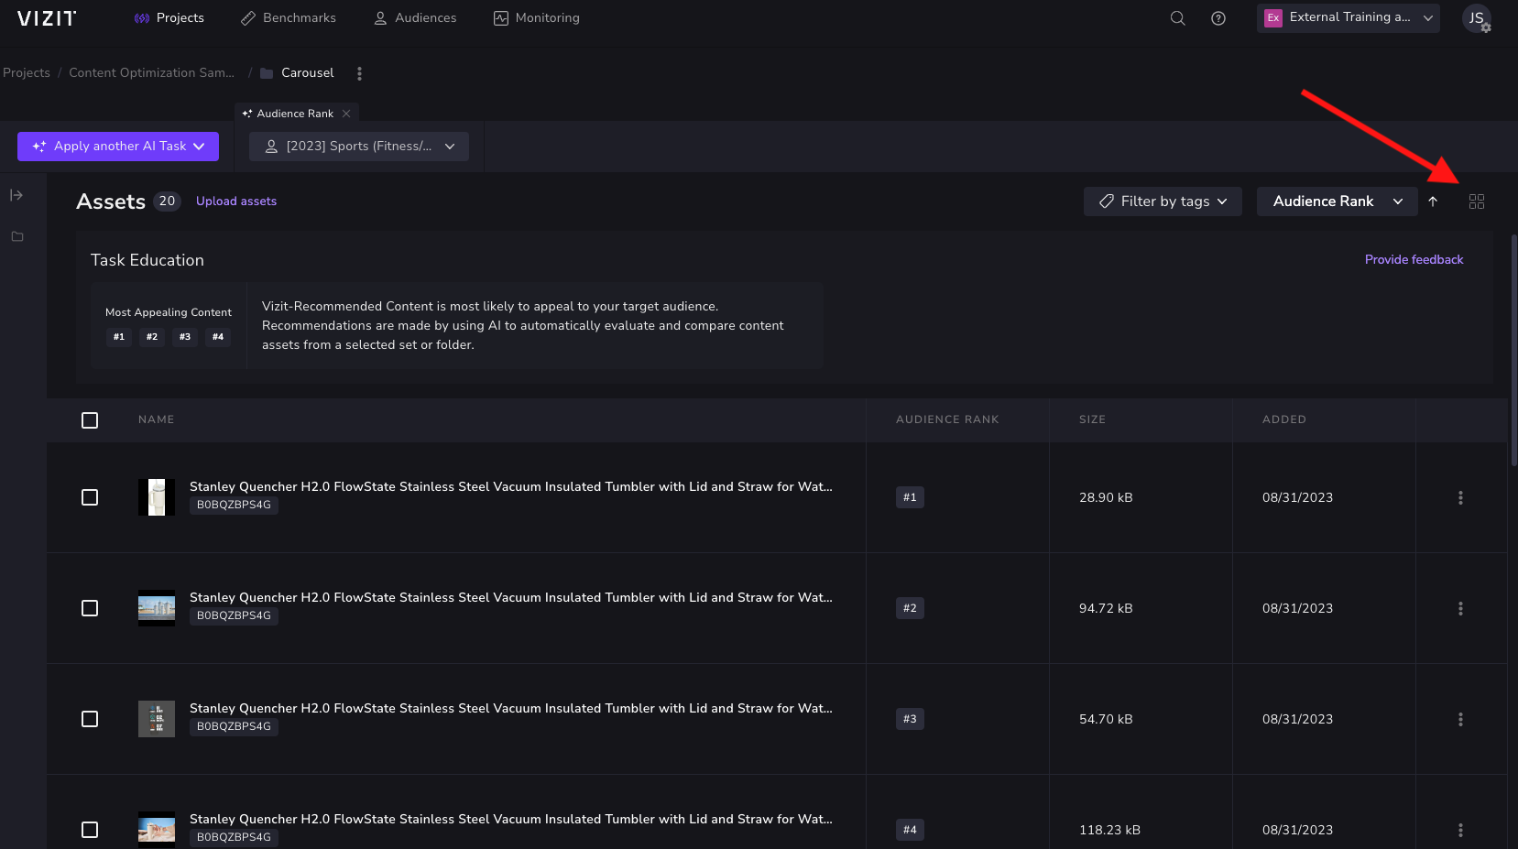Open row options for rank #4 asset

pos(1460,830)
